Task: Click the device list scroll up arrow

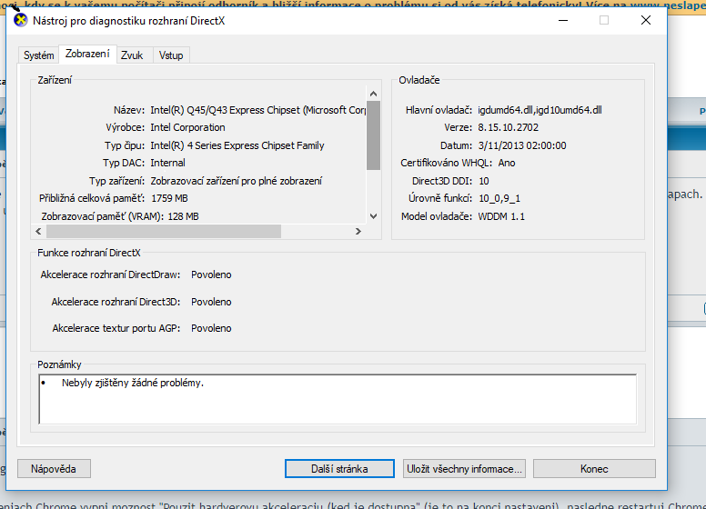Action: tap(373, 94)
